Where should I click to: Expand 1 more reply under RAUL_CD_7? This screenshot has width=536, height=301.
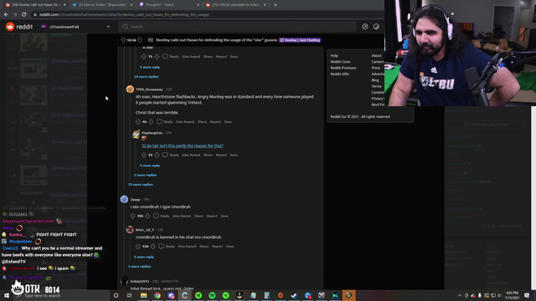click(x=144, y=257)
